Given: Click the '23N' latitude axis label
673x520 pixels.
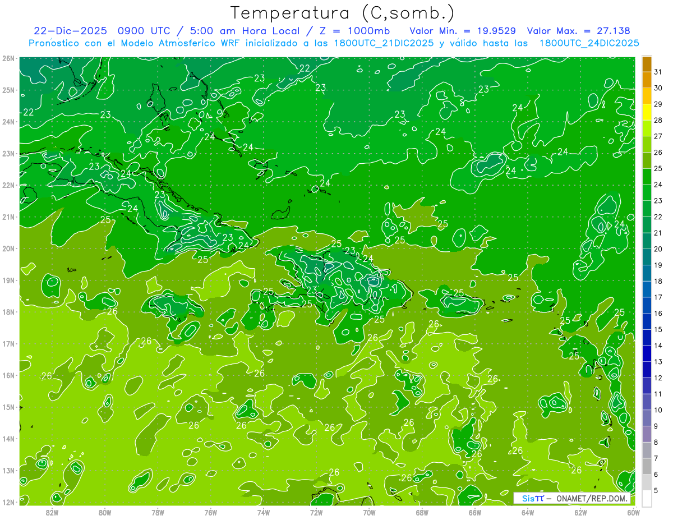Looking at the screenshot, I should click(x=8, y=153).
